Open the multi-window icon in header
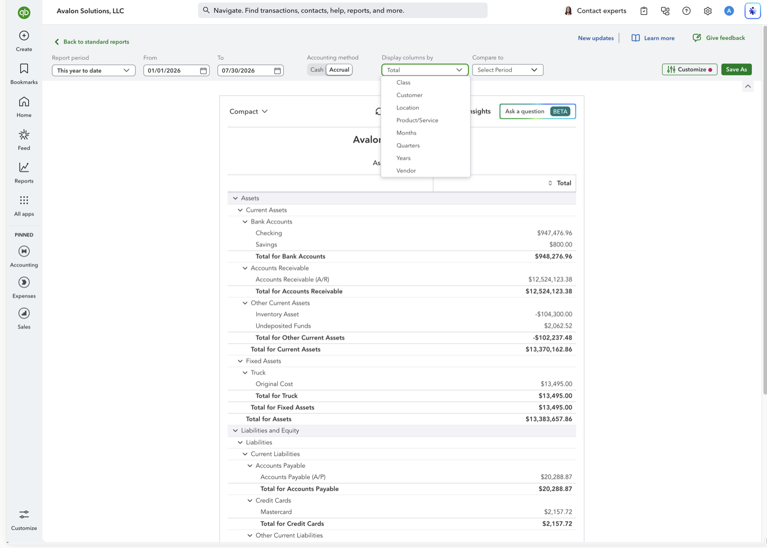 pos(665,11)
